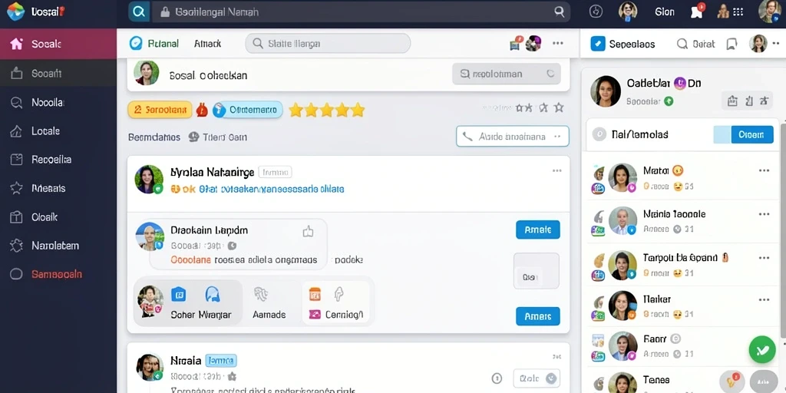This screenshot has width=786, height=393.
Task: Click the fifth yellow rating star
Action: point(358,110)
